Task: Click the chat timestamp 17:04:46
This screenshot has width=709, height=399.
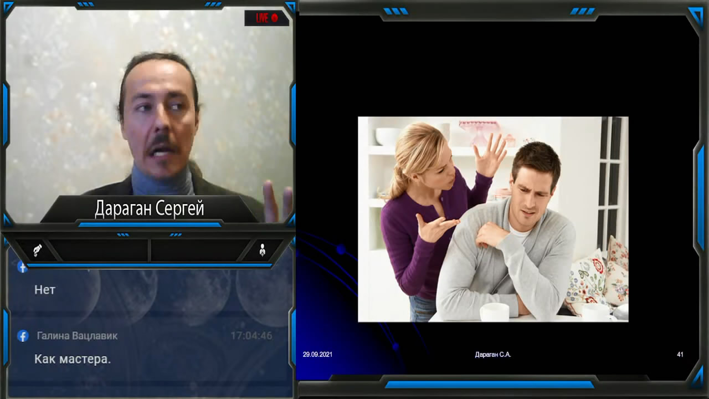Action: click(x=251, y=336)
